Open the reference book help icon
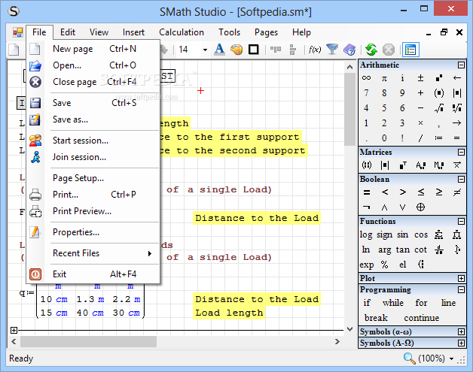473x372 pixels. 349,50
